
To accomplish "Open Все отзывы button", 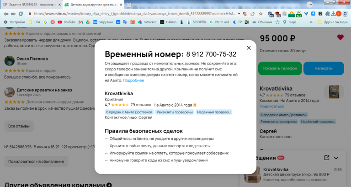I will coord(19,126).
